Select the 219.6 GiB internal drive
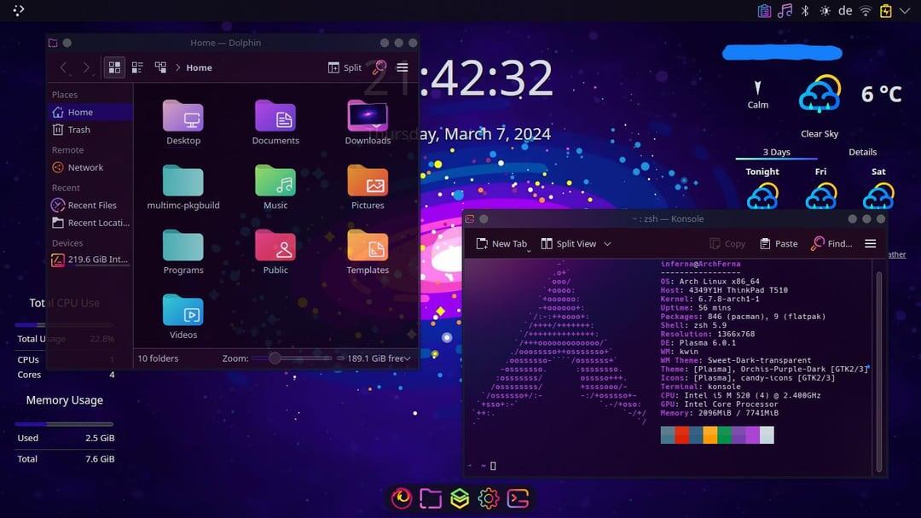Screen dimensions: 921x518 pos(90,259)
